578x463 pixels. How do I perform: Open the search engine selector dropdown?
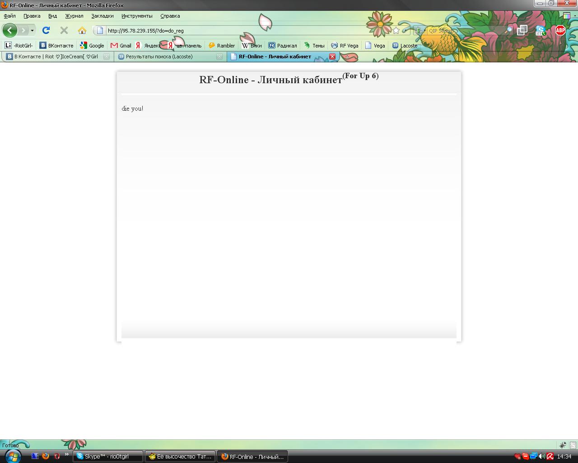coord(420,30)
